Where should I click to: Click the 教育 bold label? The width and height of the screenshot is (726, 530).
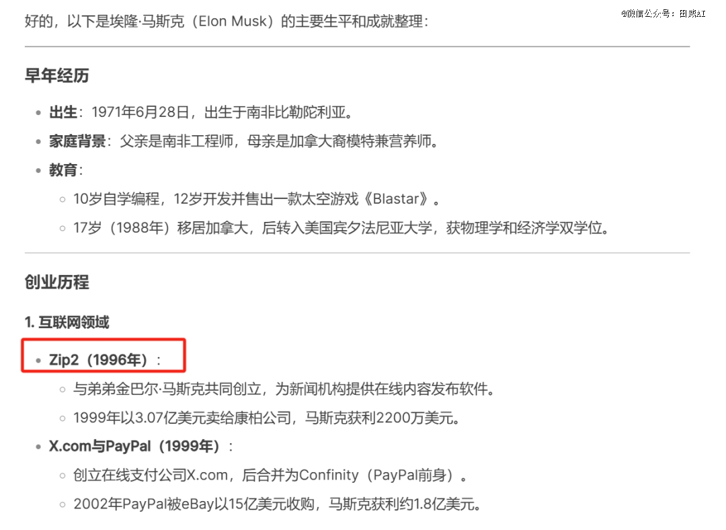point(63,170)
